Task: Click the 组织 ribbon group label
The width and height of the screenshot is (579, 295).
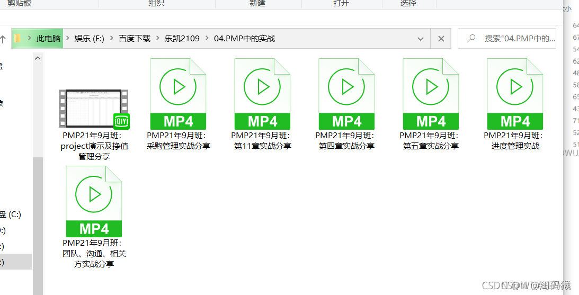Action: [x=156, y=3]
